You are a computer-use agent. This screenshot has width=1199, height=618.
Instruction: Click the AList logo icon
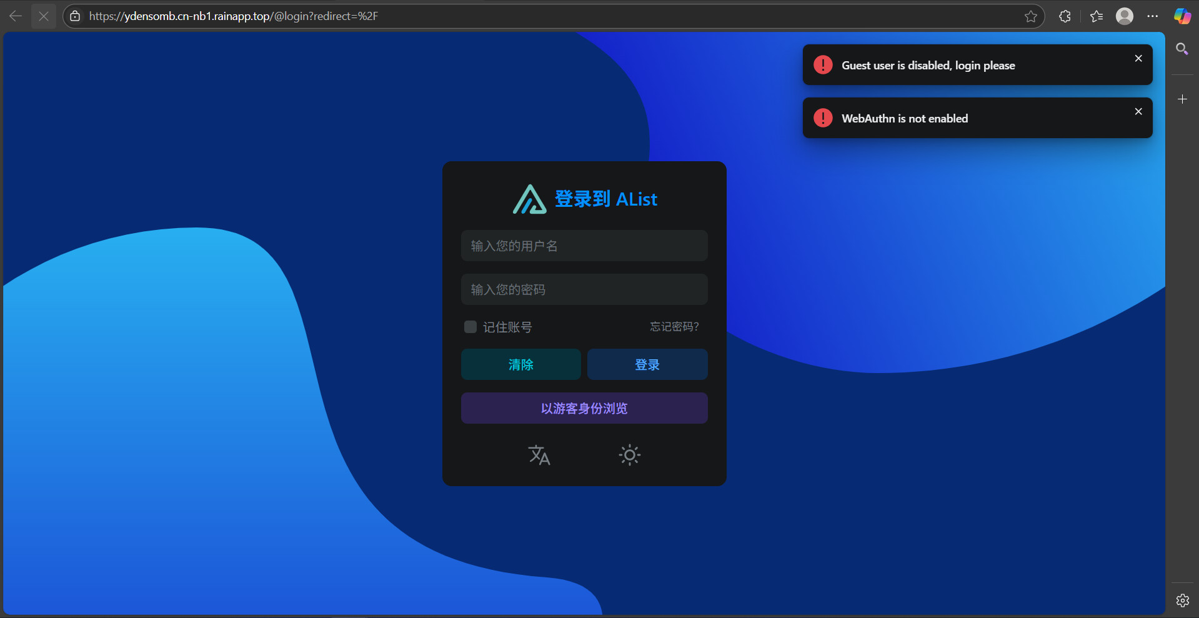click(529, 199)
